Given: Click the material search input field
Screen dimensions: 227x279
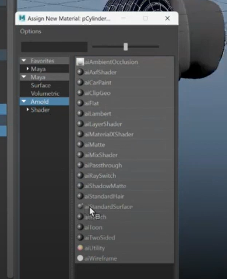Looking at the screenshot, I should click(x=54, y=47).
